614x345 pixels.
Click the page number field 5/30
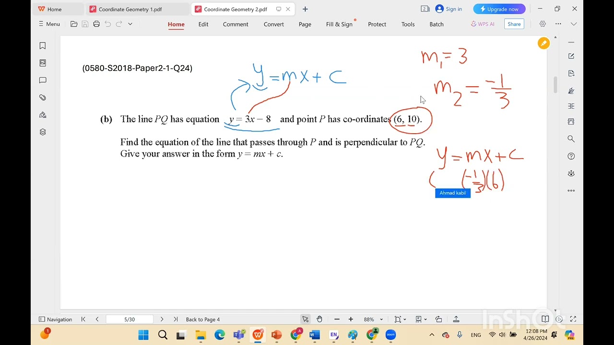[x=130, y=319]
